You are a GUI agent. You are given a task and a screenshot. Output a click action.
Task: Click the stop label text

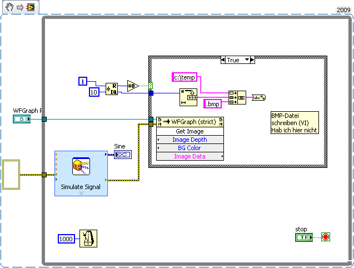pyautogui.click(x=301, y=229)
